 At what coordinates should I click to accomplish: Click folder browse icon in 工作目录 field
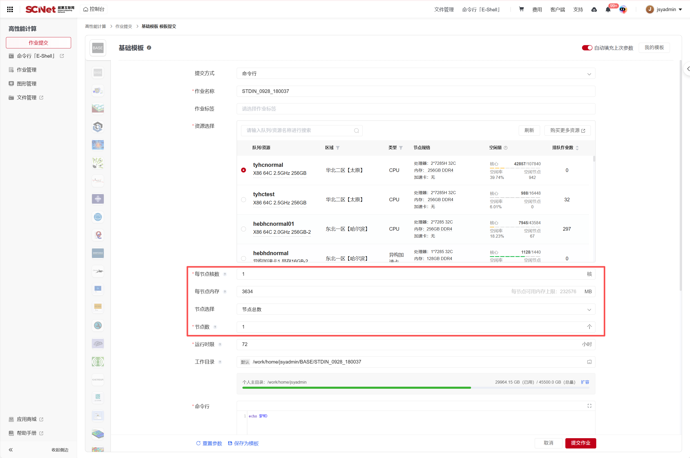(x=589, y=362)
